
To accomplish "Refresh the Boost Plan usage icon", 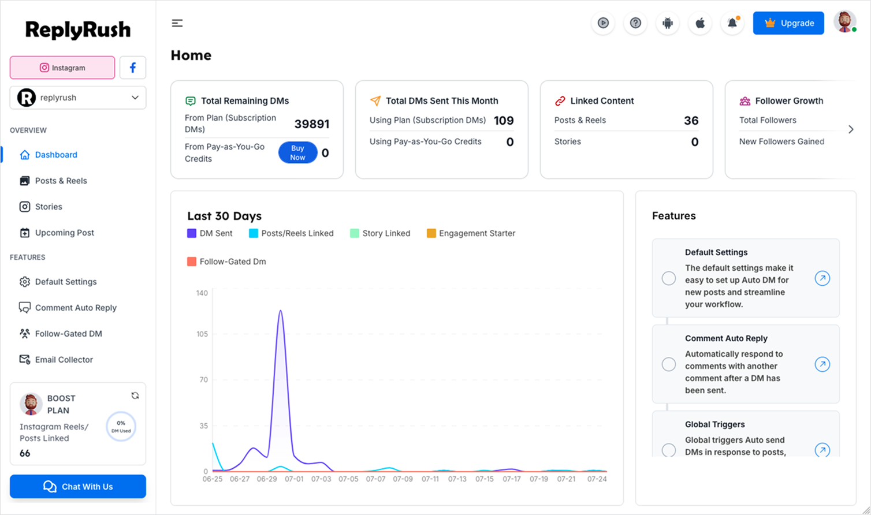I will point(135,395).
